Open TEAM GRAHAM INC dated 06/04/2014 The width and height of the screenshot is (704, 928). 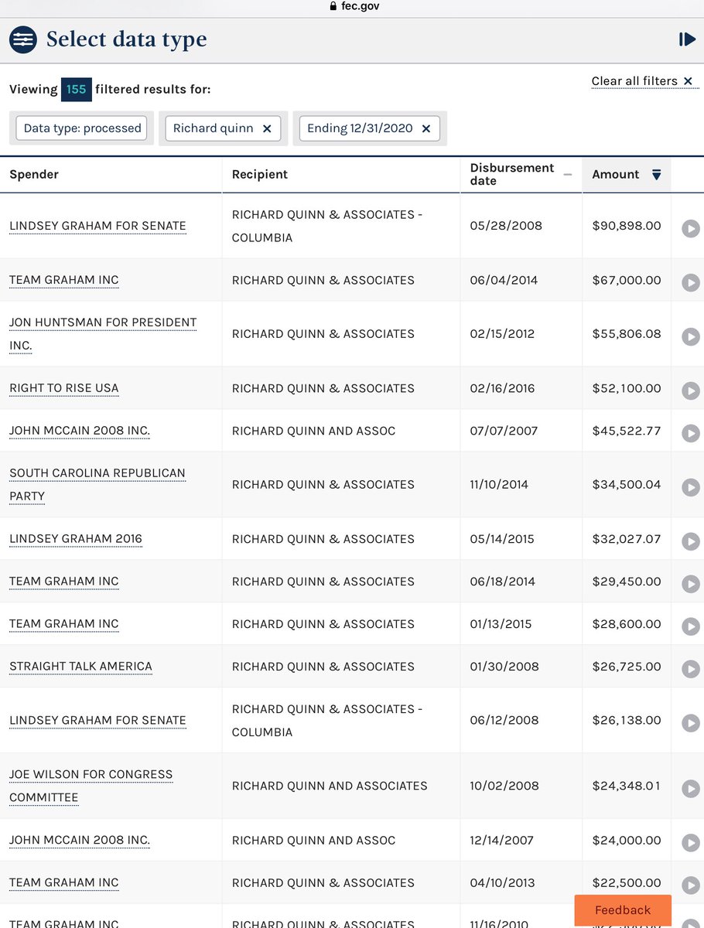pyautogui.click(x=64, y=280)
